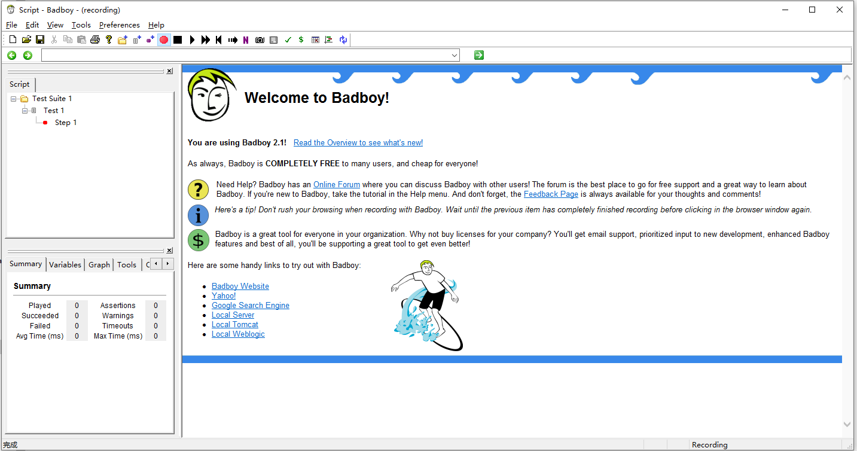
Task: Open help via yellow question mark toolbar icon
Action: [x=109, y=40]
